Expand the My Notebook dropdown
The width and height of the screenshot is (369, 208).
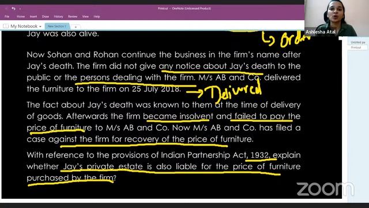[x=40, y=27]
